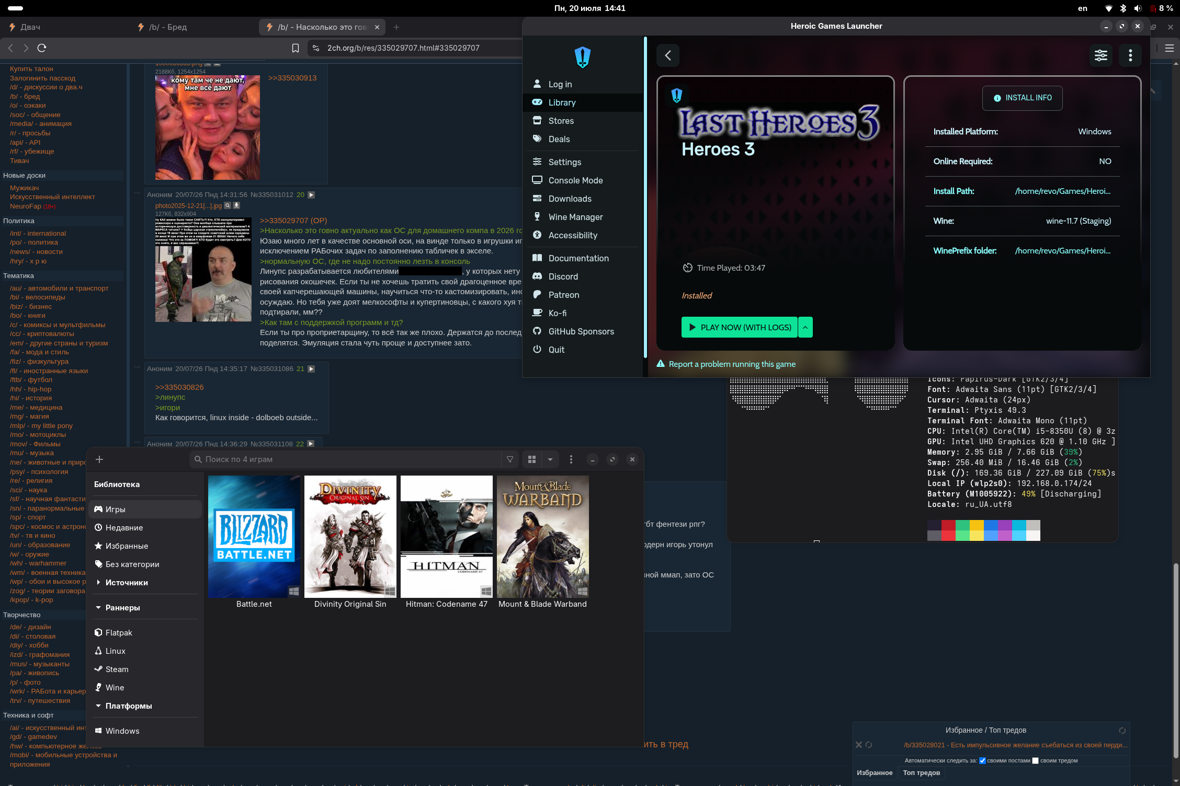This screenshot has width=1180, height=786.
Task: Switch to Избранное tab
Action: pyautogui.click(x=875, y=772)
